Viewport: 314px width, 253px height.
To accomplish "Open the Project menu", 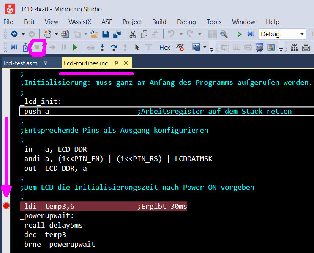I will click(x=132, y=22).
